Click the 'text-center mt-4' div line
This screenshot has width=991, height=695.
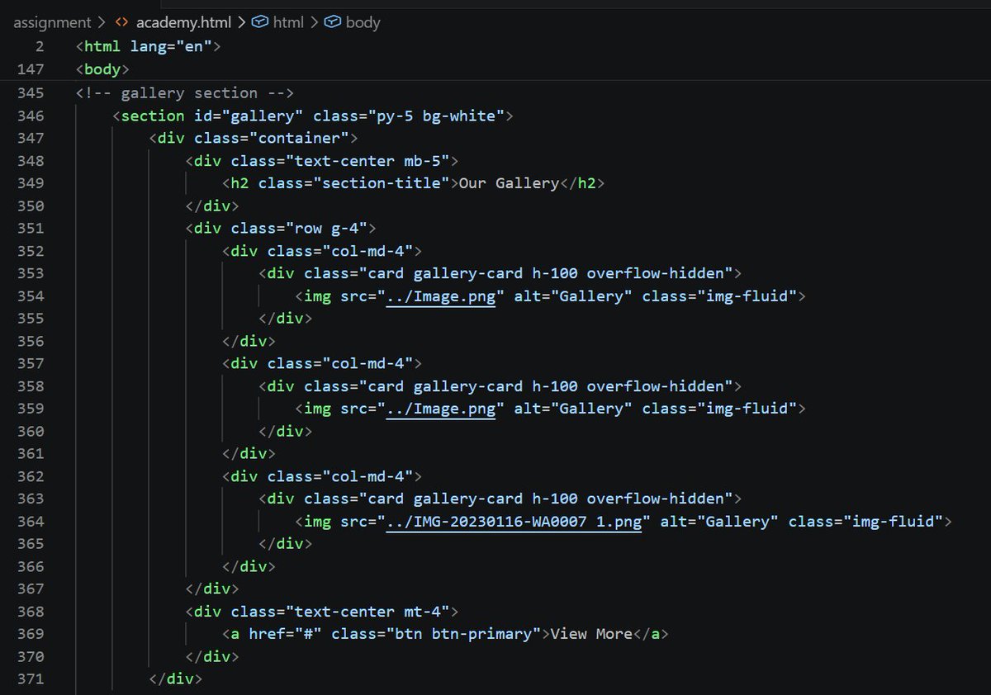point(321,612)
